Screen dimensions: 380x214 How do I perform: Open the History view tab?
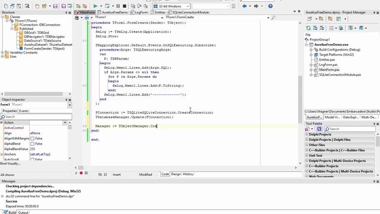pyautogui.click(x=188, y=174)
